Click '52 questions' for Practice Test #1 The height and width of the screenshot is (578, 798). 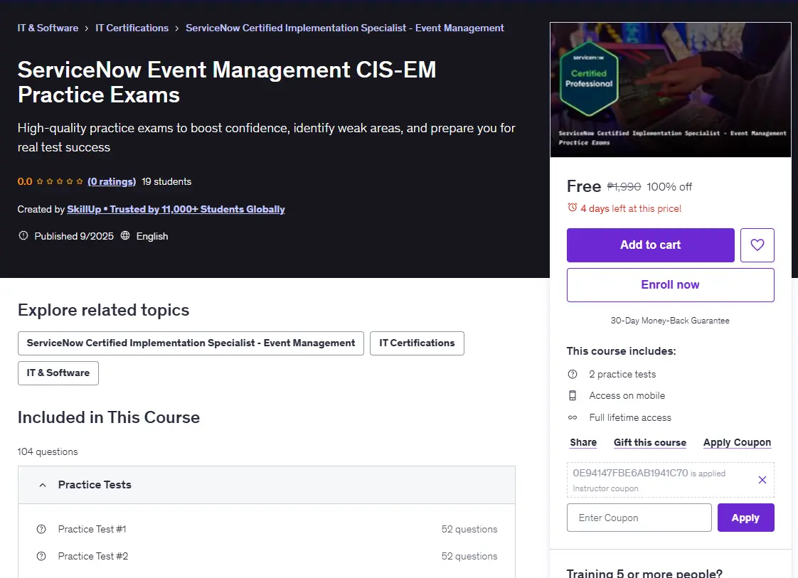point(469,529)
